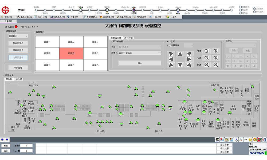The image size is (267, 160).
Task: Select the 上段主变 radio button
Action: [x=254, y=9]
